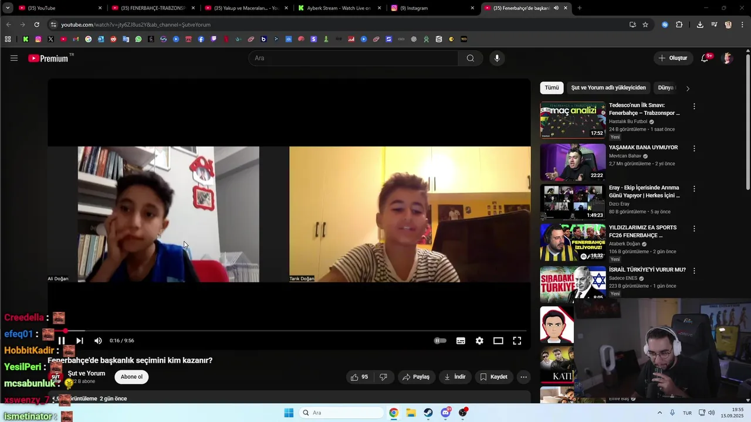Open the tab search dropdown arrow
This screenshot has width=751, height=422.
point(8,8)
